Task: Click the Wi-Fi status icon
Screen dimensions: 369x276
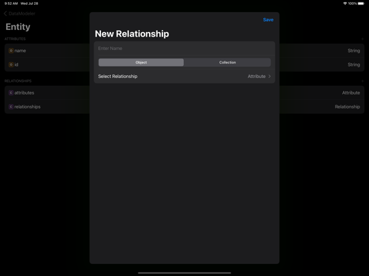Action: (345, 3)
